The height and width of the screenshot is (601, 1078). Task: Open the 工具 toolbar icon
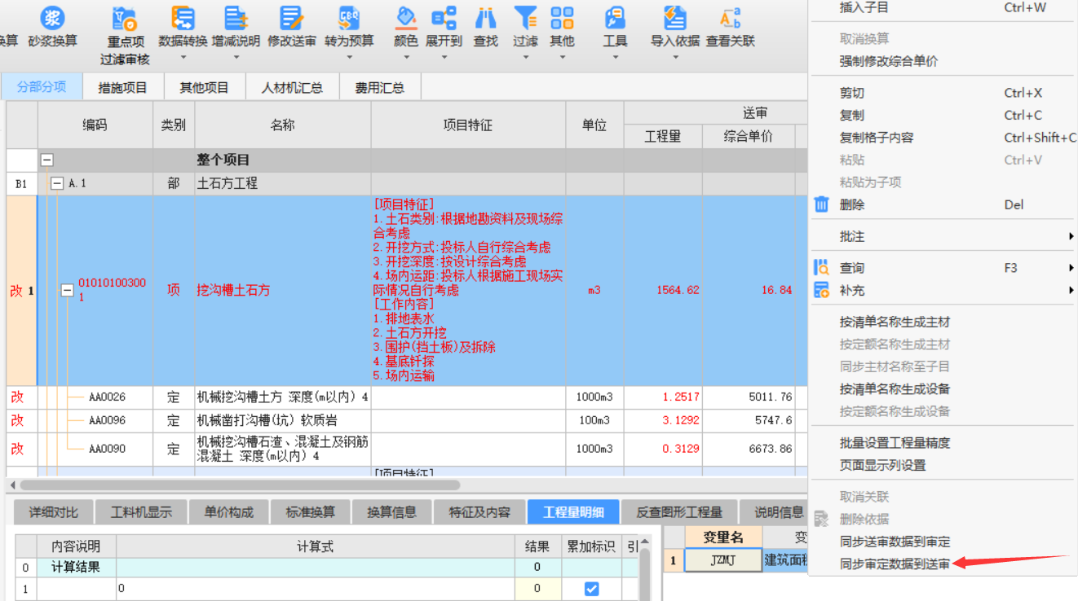pos(615,17)
